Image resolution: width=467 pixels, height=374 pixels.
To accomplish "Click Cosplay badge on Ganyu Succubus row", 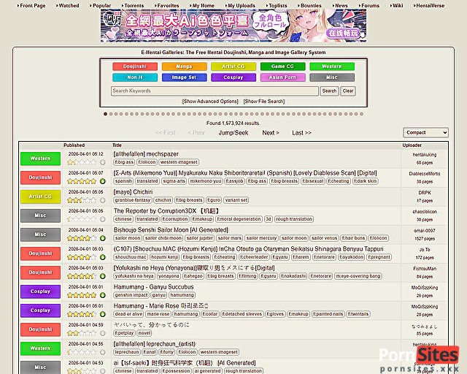I will 41,291.
